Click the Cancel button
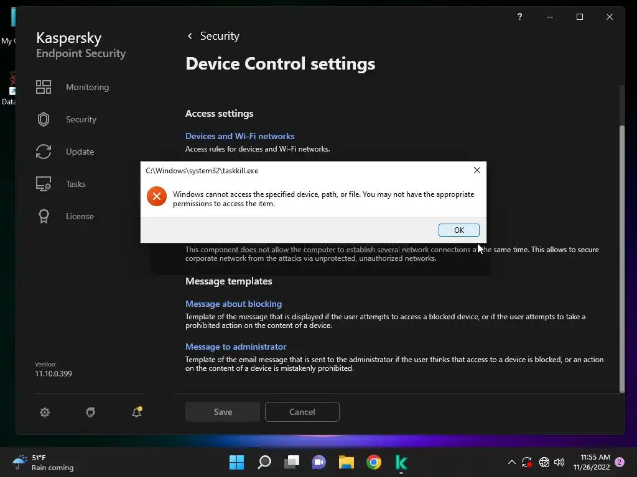 point(302,412)
